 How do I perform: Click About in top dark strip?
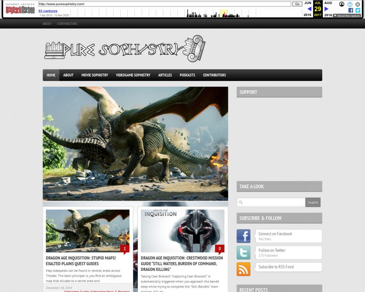click(47, 23)
